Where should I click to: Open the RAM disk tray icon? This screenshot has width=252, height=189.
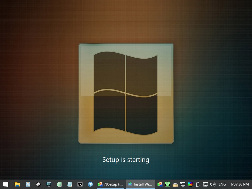point(175,184)
